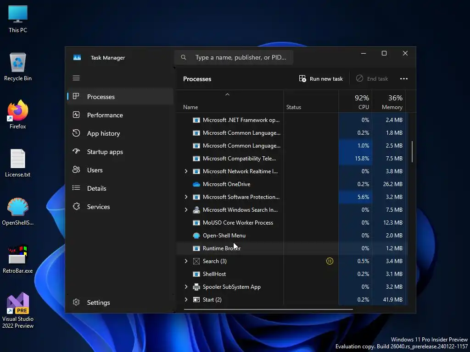Screen dimensions: 470x352
Task: Select the Open-Shell Menu row
Action: pyautogui.click(x=291, y=236)
